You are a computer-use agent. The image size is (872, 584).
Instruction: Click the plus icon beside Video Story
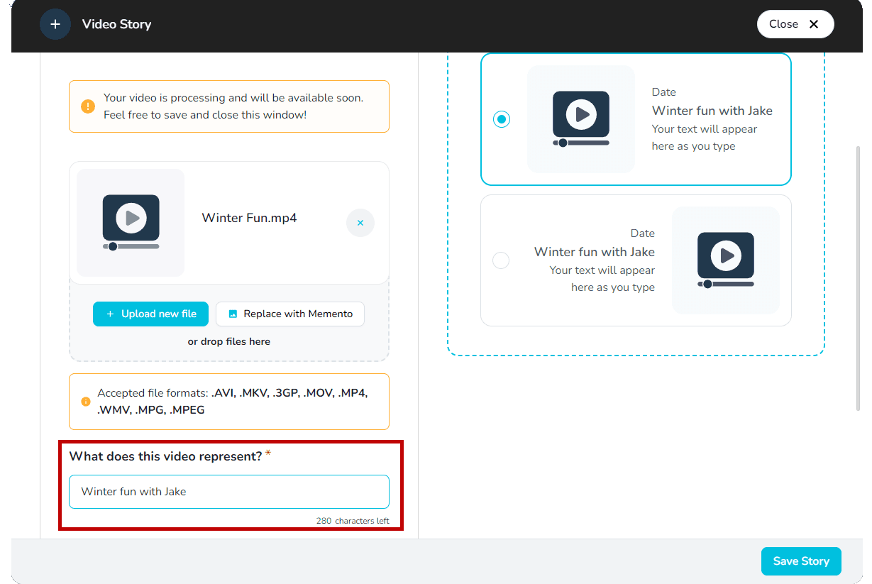[55, 24]
